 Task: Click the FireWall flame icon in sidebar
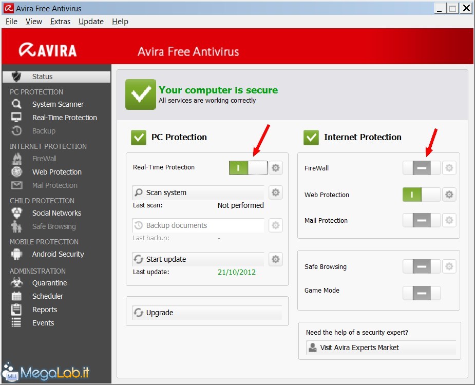16,159
